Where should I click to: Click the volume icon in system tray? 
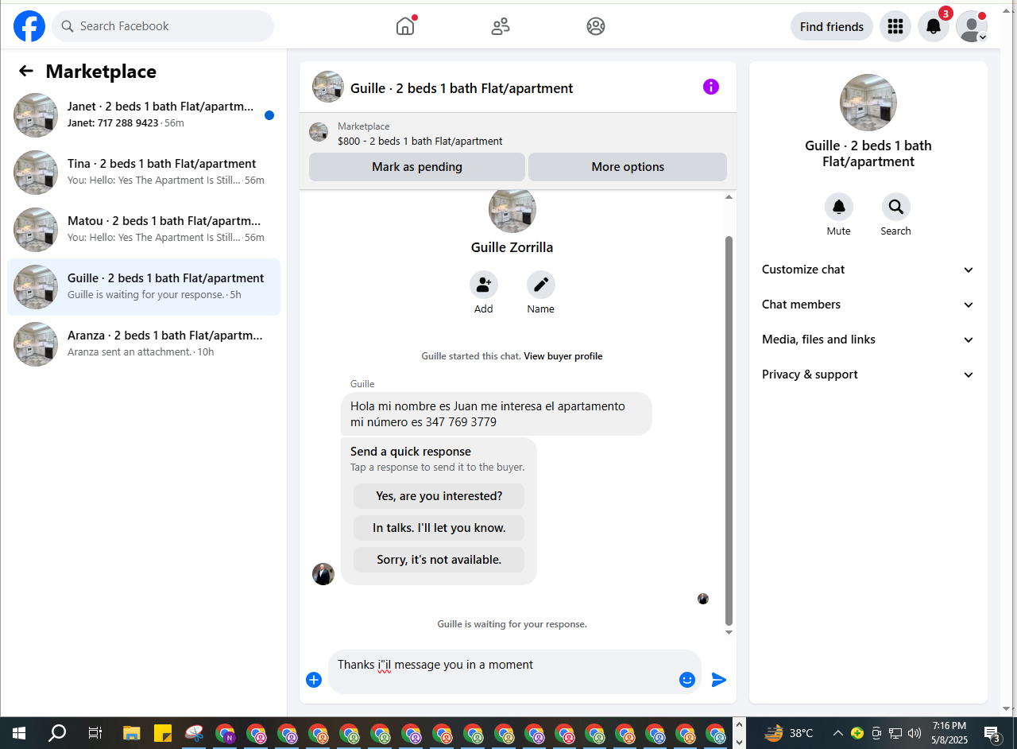(915, 733)
